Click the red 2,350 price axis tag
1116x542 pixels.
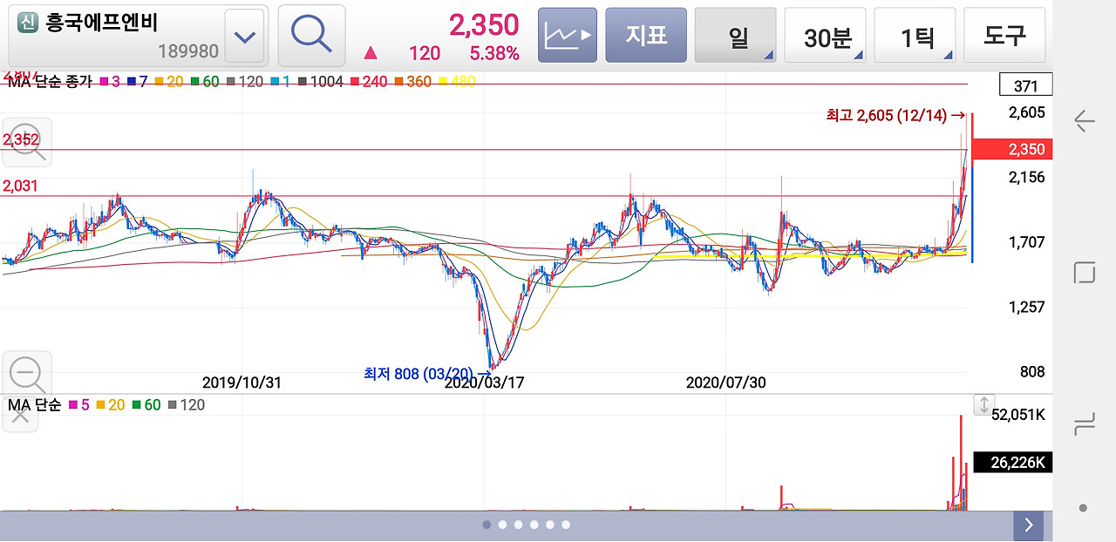[x=1011, y=149]
